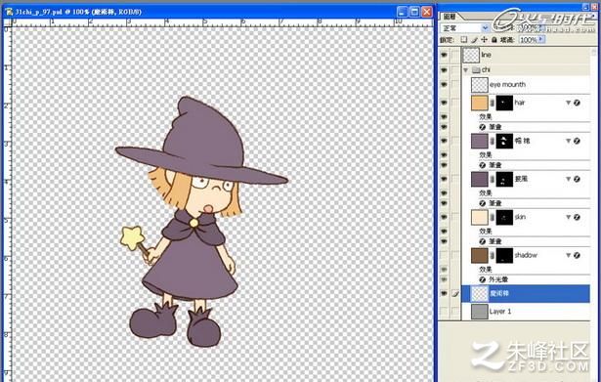601x382 pixels.
Task: Click the brush indicator beside the selected blue layer
Action: [455, 294]
